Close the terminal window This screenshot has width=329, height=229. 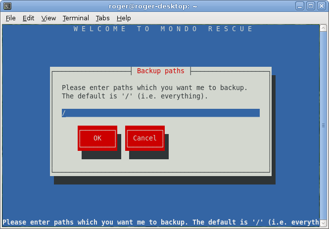click(322, 6)
